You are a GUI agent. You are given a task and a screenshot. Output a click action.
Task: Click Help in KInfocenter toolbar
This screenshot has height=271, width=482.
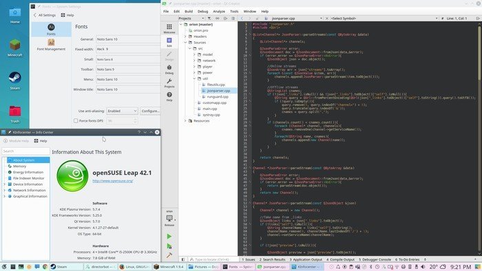[x=41, y=141]
